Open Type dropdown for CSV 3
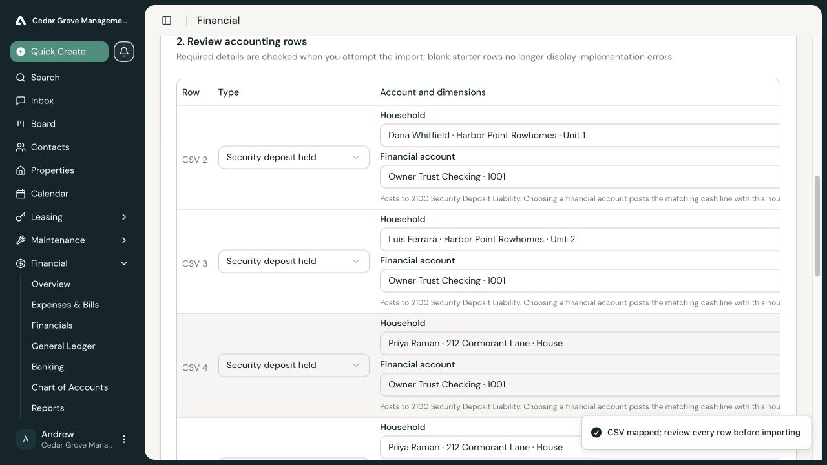Screen dimensions: 827x465 (294, 262)
